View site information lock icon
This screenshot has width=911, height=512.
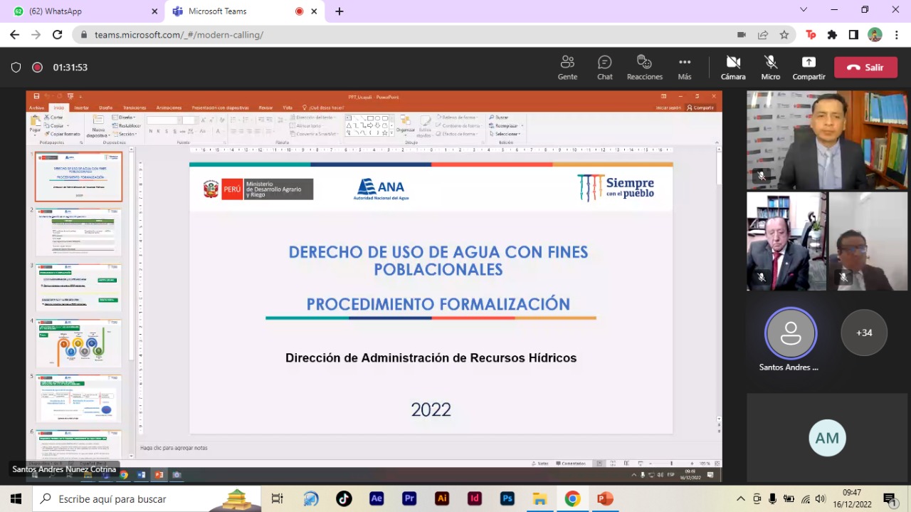click(x=84, y=35)
